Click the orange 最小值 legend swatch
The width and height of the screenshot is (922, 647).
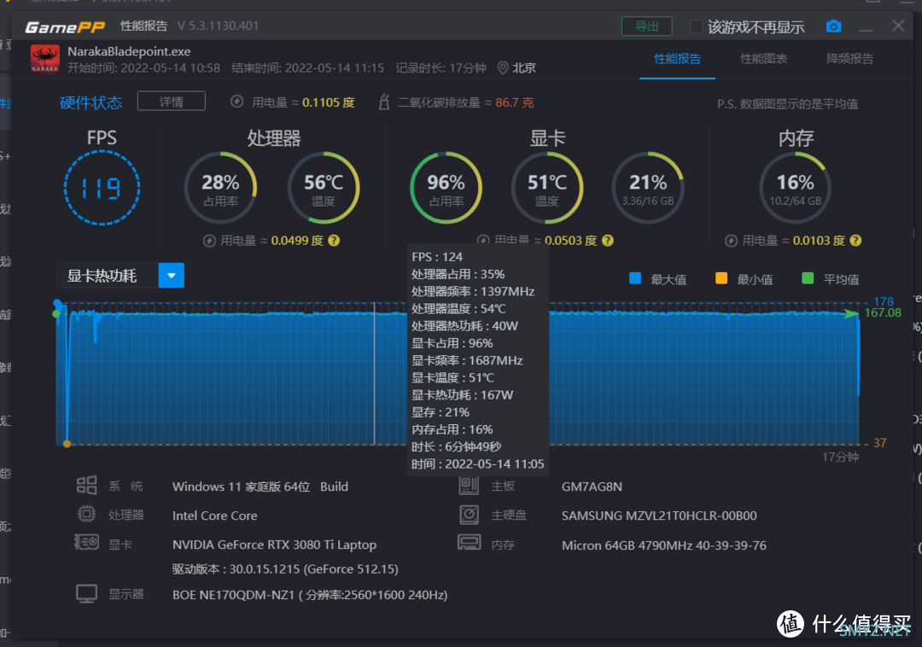[x=721, y=278]
